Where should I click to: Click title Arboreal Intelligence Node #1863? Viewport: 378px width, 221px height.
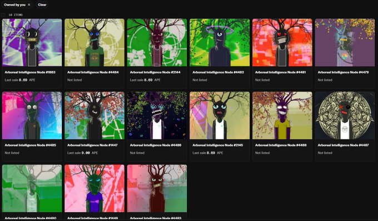point(30,72)
